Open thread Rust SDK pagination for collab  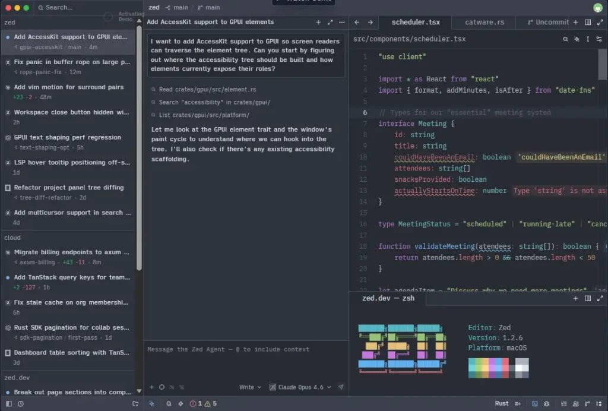[68, 332]
